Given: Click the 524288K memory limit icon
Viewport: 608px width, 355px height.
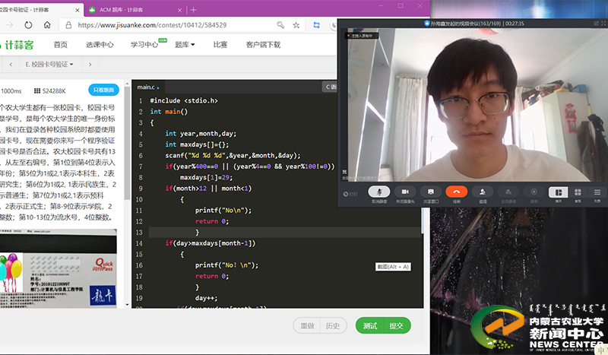Looking at the screenshot, I should (37, 90).
